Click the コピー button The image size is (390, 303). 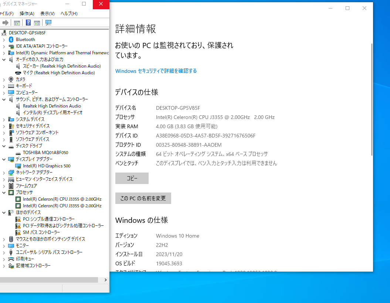pyautogui.click(x=132, y=178)
